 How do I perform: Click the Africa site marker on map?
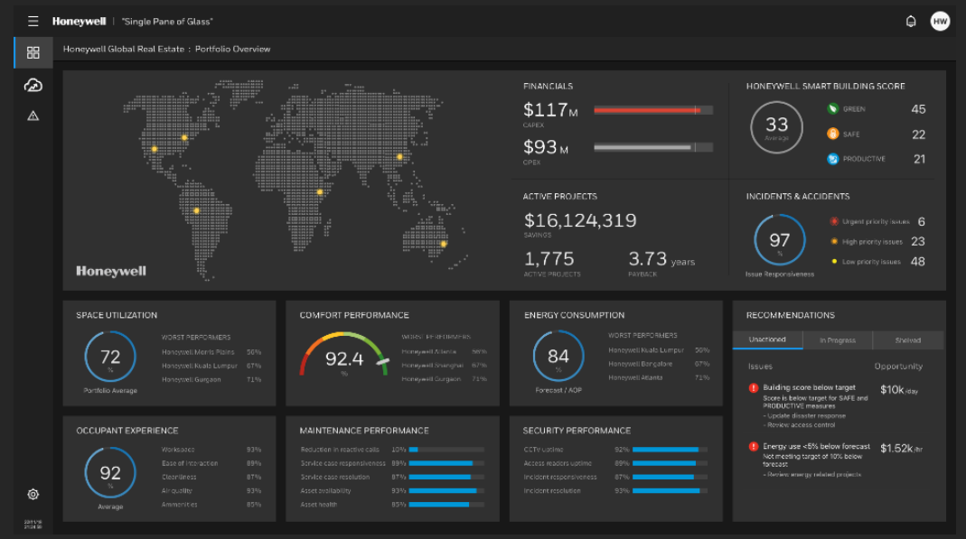point(320,192)
